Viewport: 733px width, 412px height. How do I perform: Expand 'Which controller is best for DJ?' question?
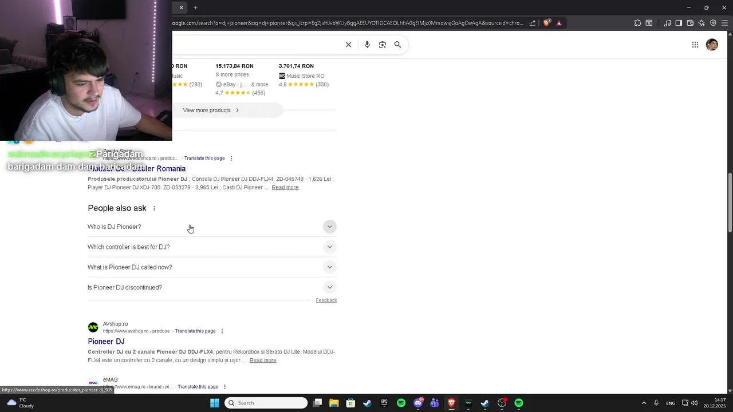click(x=212, y=247)
